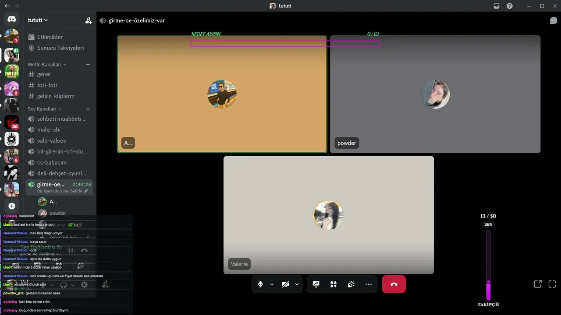Add a new server with plus button

[x=11, y=206]
